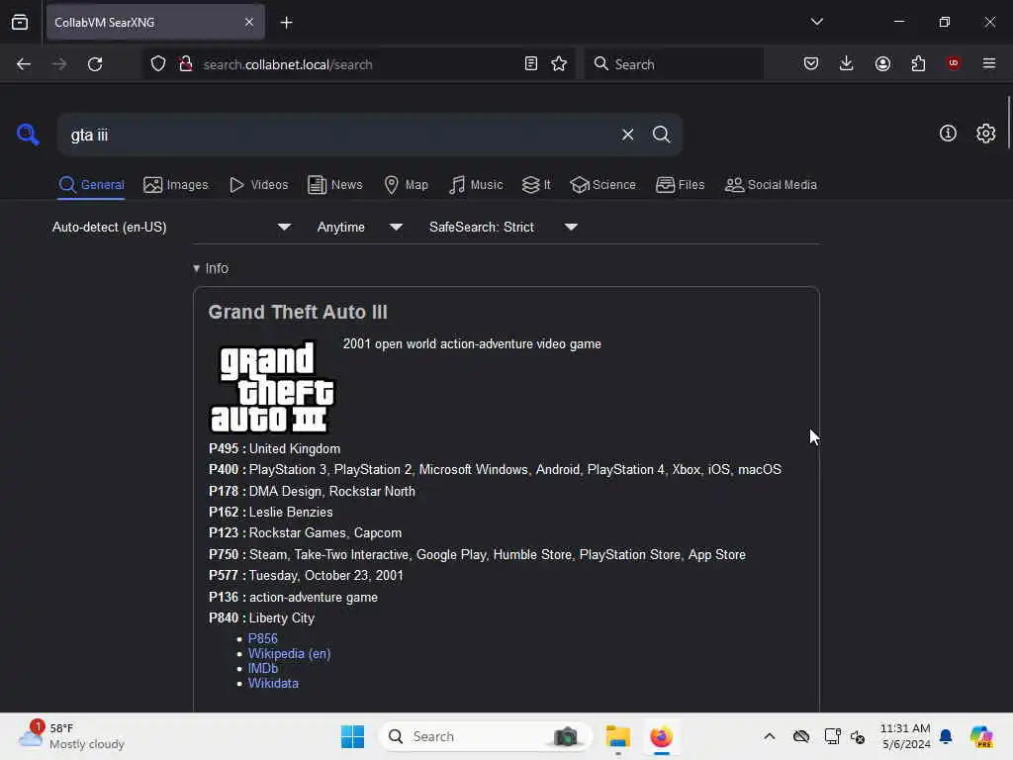Click the Grand Theft Auto III heading
The image size is (1013, 760).
298,312
